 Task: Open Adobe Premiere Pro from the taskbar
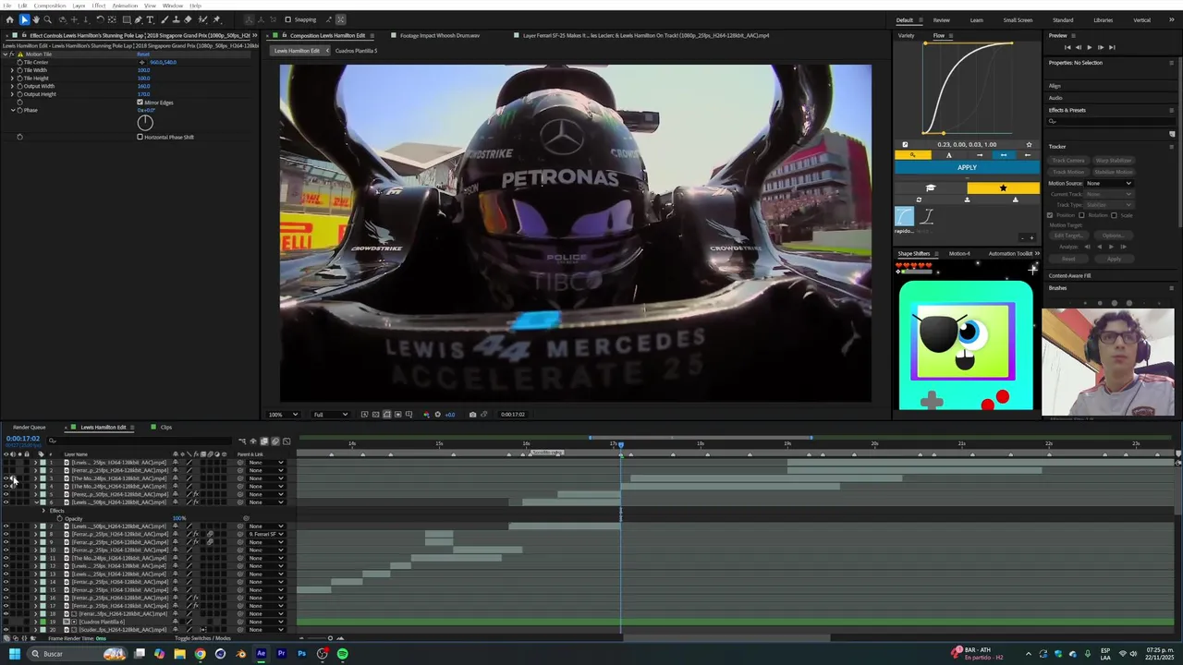(x=281, y=654)
